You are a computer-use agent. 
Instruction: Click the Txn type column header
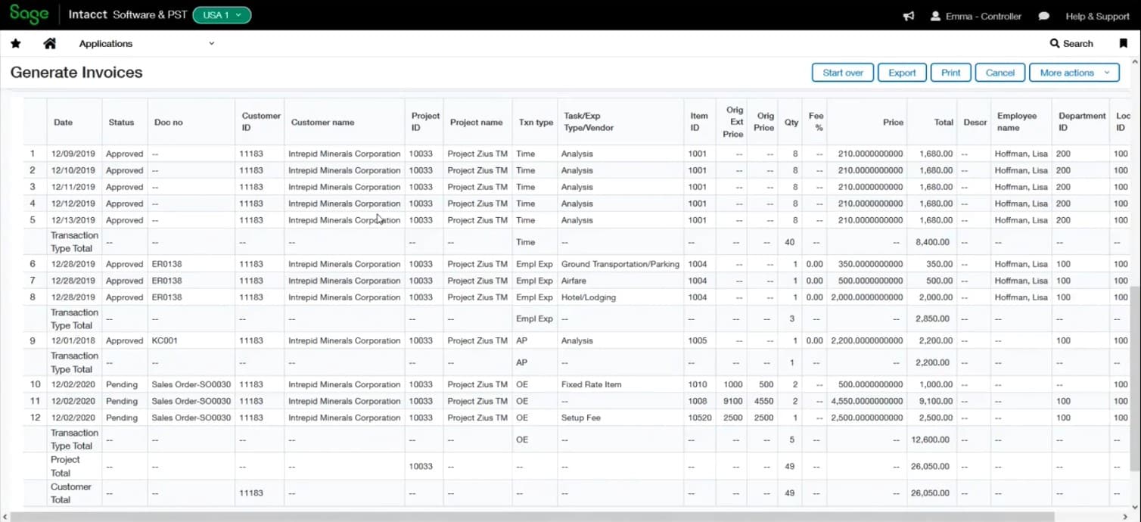click(x=536, y=122)
